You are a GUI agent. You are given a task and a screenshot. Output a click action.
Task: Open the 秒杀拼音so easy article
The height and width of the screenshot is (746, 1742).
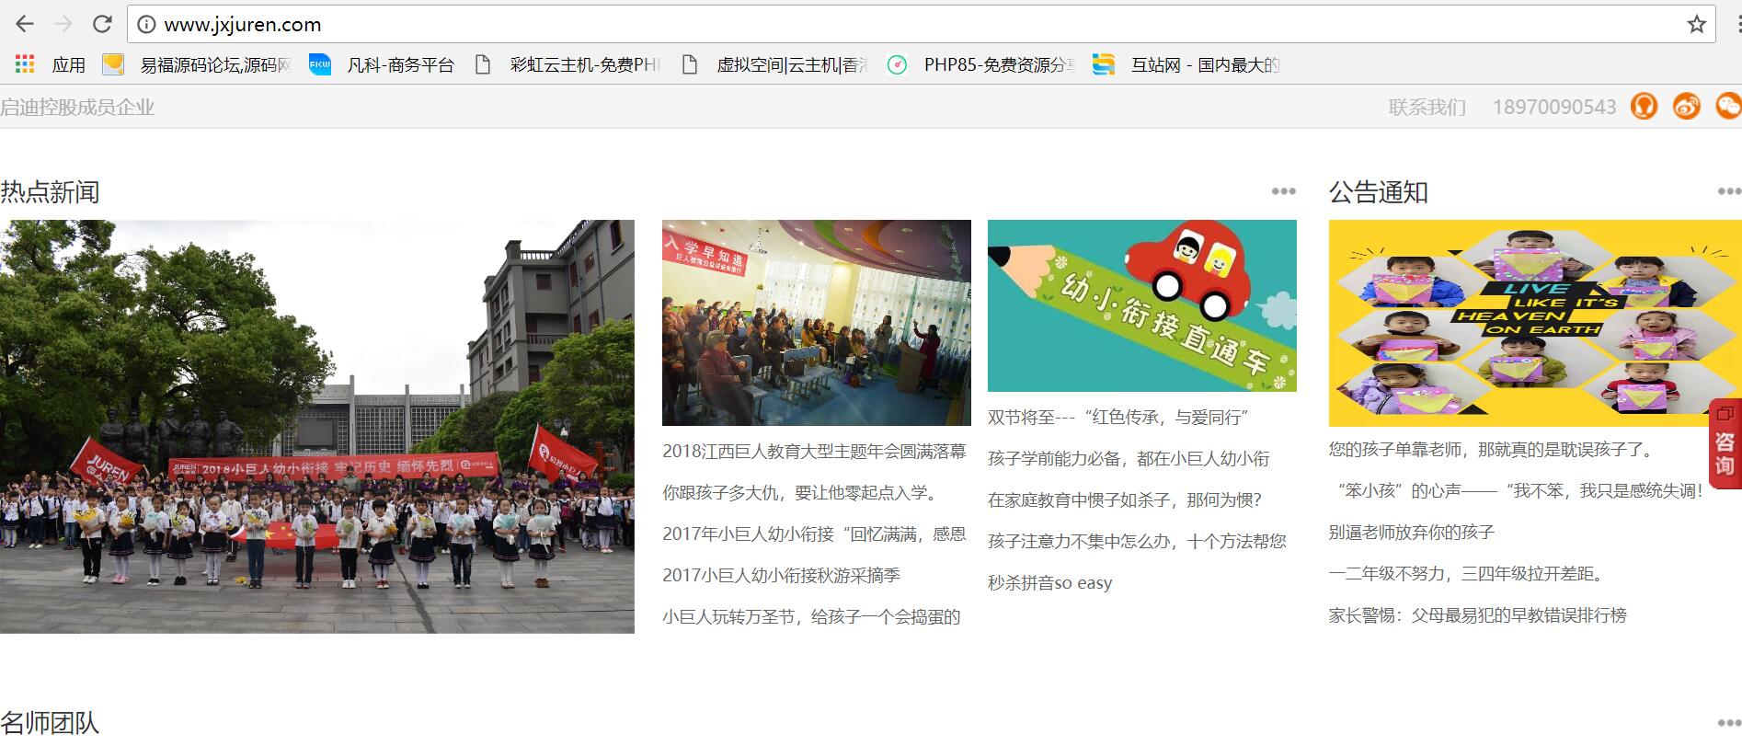tap(1049, 582)
